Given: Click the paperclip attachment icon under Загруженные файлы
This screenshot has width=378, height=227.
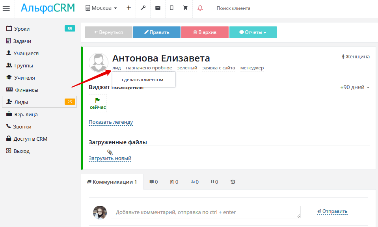Looking at the screenshot, I should tap(110, 153).
